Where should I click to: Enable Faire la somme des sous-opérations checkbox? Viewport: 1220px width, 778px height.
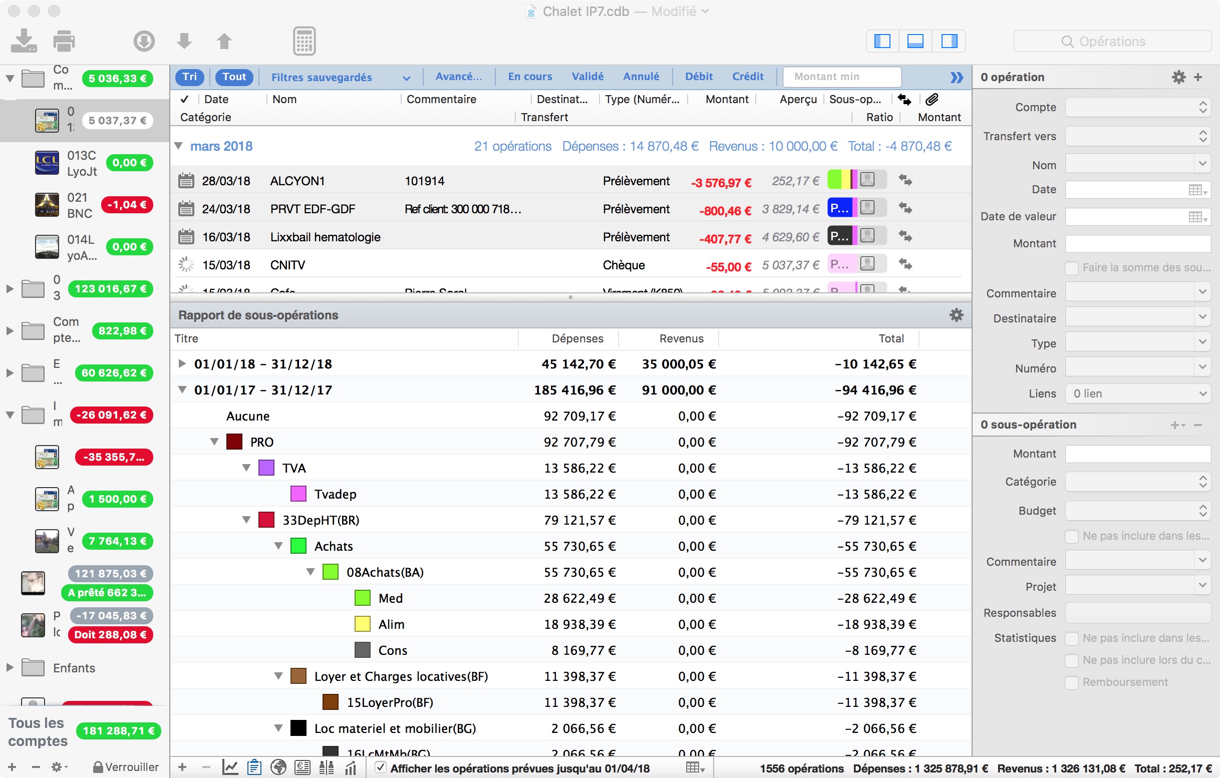(x=1072, y=268)
